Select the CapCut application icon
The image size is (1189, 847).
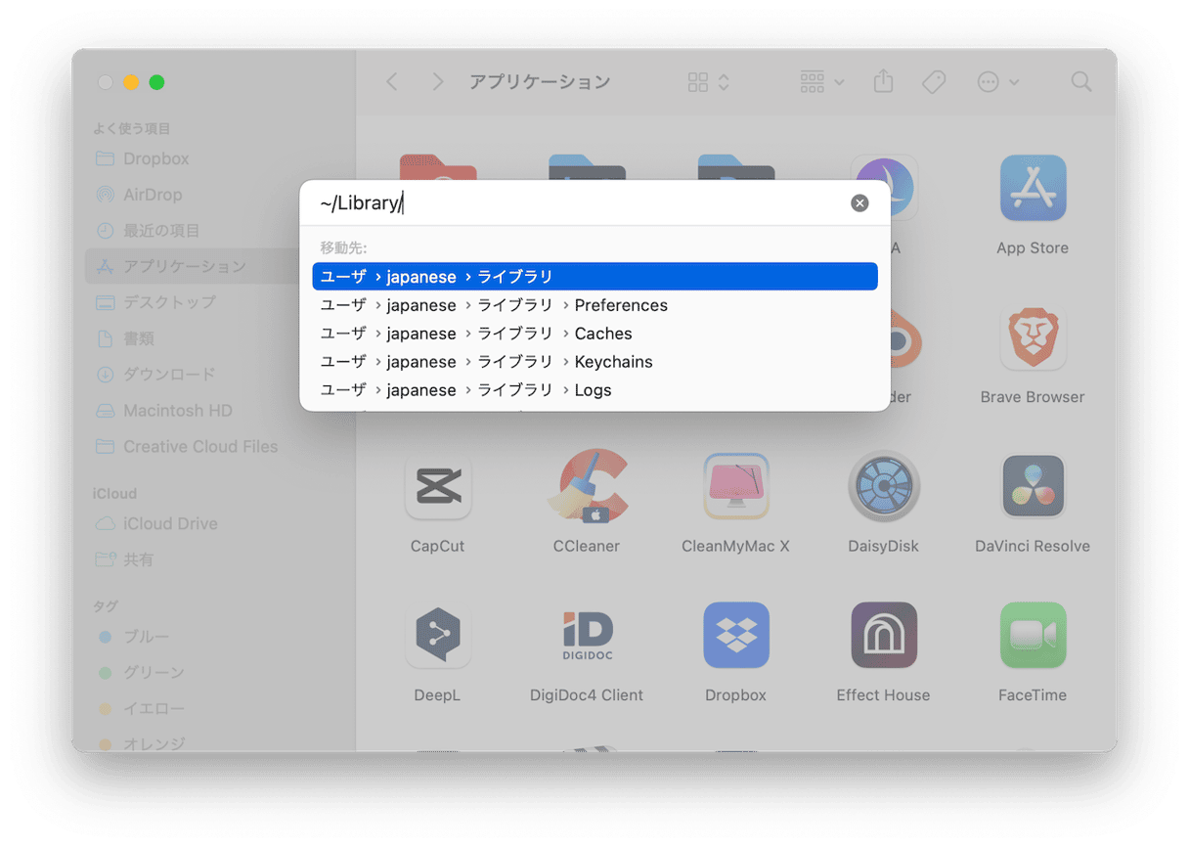point(438,486)
